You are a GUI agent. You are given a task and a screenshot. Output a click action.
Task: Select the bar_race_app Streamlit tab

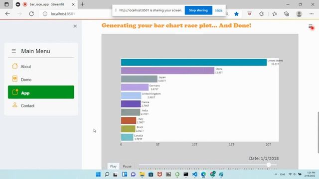[x=45, y=4]
